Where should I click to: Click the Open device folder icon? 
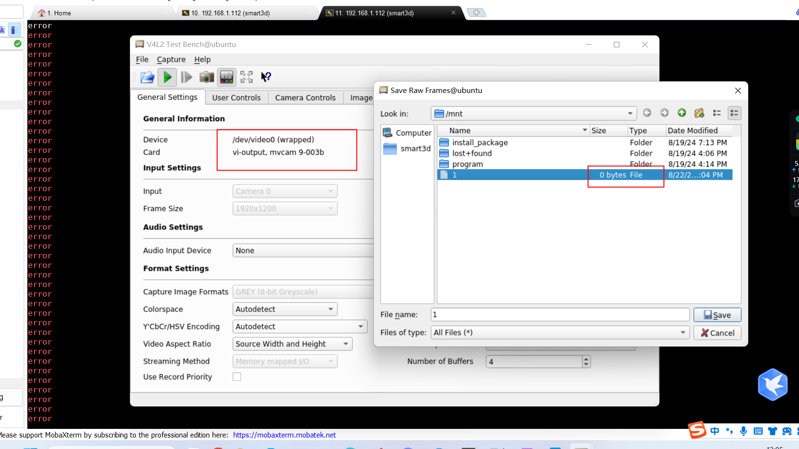tap(147, 77)
